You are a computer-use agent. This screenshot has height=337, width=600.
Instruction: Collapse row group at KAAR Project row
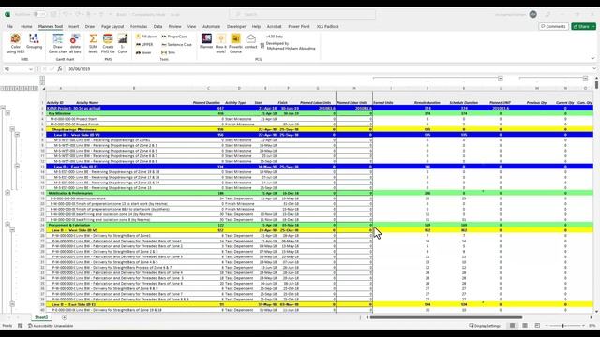pyautogui.click(x=3, y=108)
